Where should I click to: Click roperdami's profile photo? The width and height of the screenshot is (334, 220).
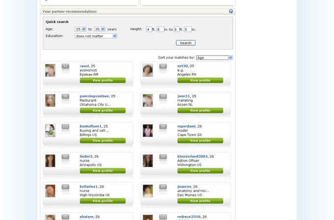click(x=148, y=131)
